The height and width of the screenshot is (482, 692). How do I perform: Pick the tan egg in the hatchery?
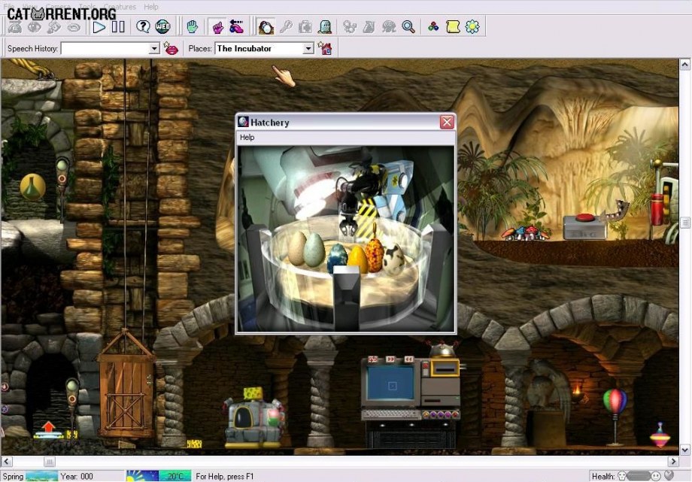click(x=297, y=247)
